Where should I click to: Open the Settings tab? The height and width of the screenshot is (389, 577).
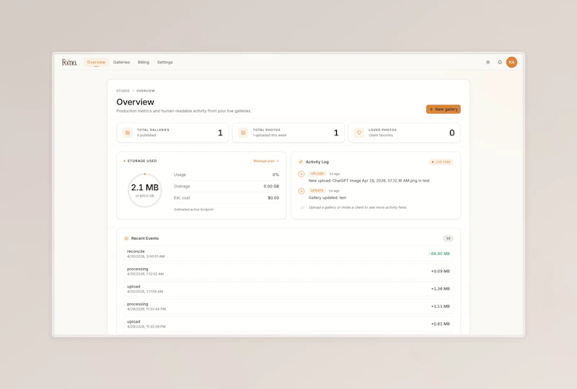(x=165, y=62)
